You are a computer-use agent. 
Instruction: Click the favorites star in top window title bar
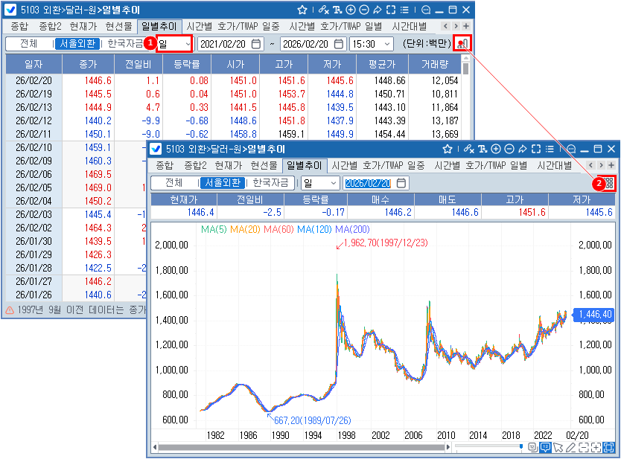pyautogui.click(x=302, y=10)
